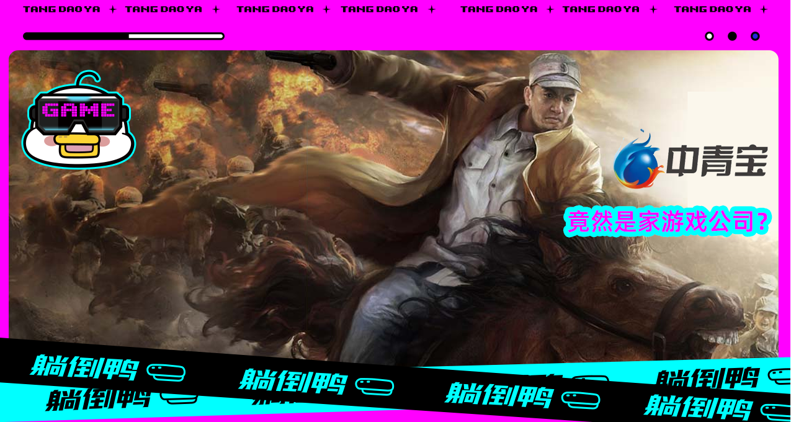Click the 中青宝 flame globe logo
The height and width of the screenshot is (422, 791).
636,161
